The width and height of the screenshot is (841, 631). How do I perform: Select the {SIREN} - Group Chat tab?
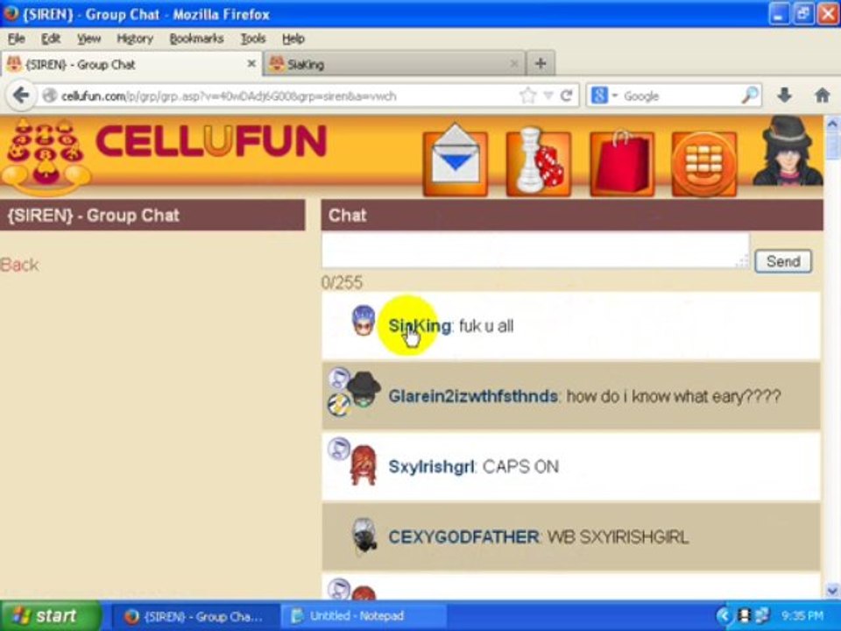131,64
